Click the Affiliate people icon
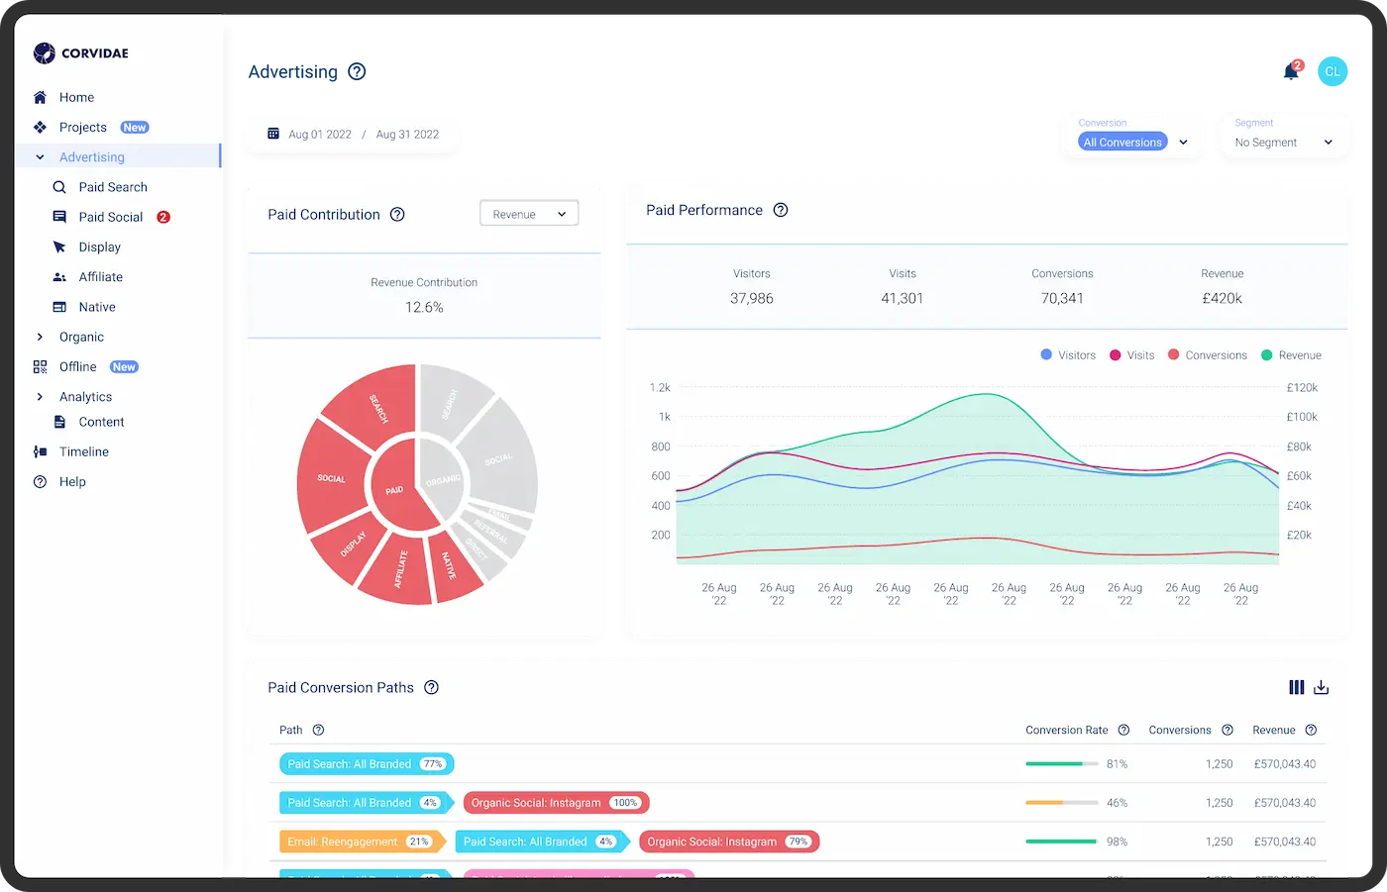This screenshot has height=892, width=1387. click(x=59, y=277)
